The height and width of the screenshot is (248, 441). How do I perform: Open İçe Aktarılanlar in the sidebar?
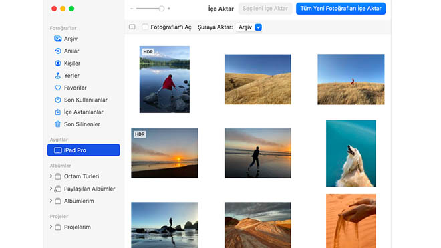(x=84, y=112)
